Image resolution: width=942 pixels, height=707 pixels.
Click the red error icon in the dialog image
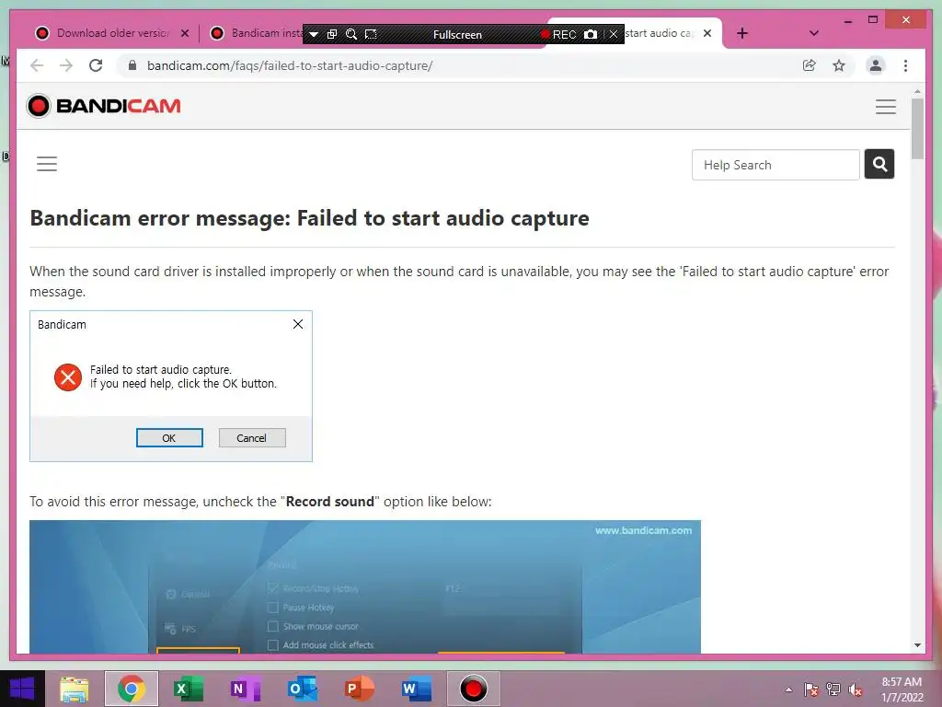pyautogui.click(x=68, y=377)
